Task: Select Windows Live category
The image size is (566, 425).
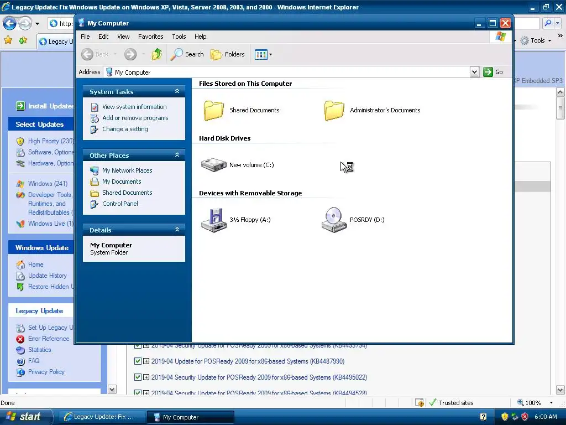Action: tap(50, 224)
